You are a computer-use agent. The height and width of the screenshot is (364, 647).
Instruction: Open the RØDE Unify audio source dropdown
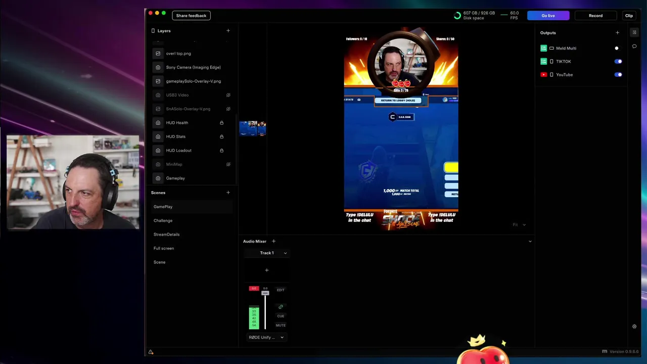click(266, 337)
